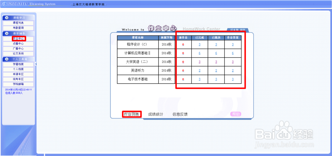Collapse the 课程学习 section arrow icon
The image size is (332, 156).
point(7,18)
